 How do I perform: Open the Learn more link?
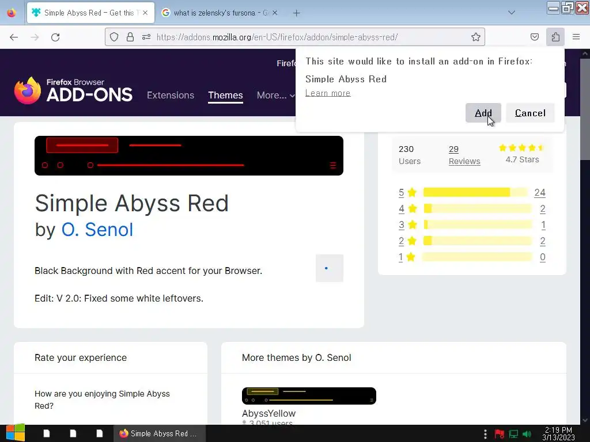pos(328,93)
